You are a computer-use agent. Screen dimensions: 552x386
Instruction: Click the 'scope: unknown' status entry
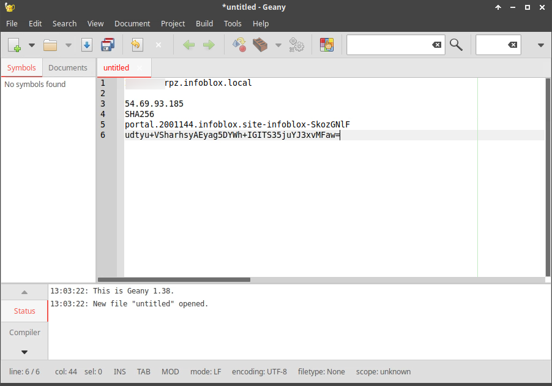click(383, 371)
